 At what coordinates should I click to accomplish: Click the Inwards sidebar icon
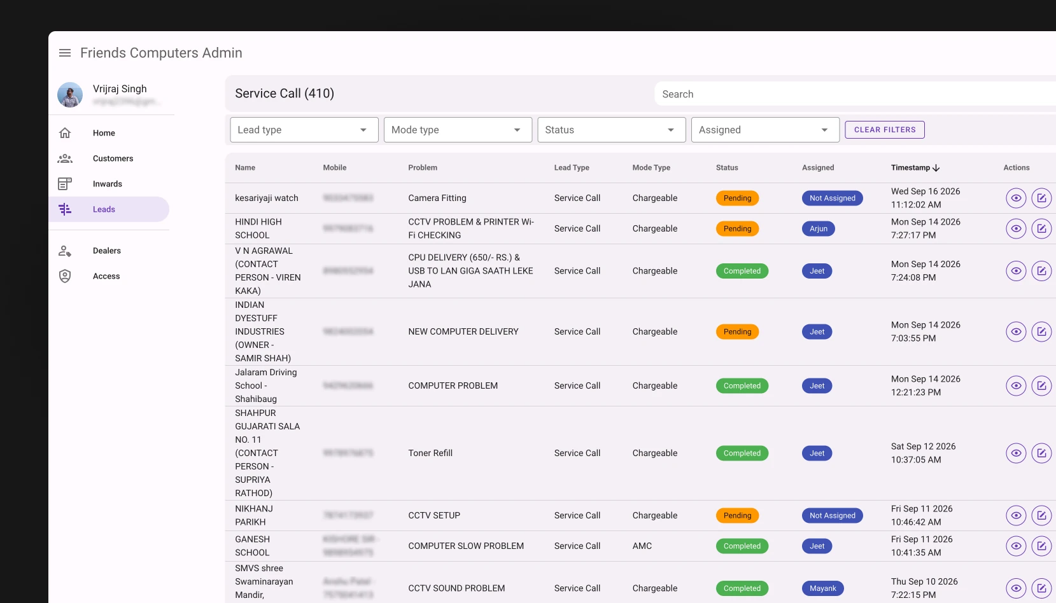click(x=65, y=184)
